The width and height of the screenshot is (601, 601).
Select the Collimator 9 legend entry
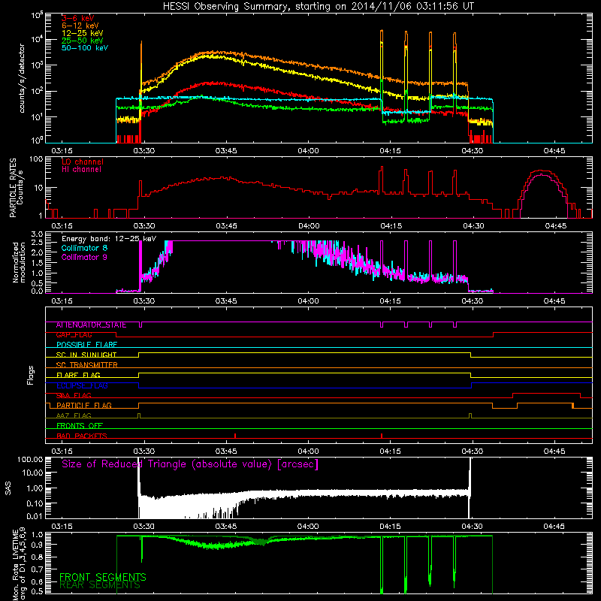tap(84, 257)
